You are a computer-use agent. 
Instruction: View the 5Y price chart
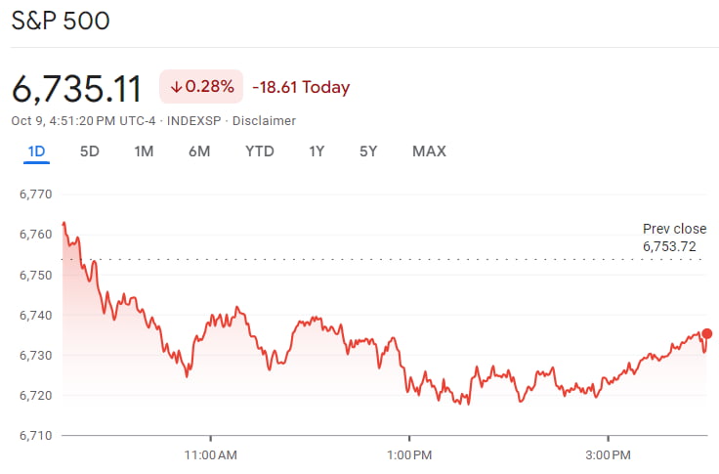[x=368, y=151]
